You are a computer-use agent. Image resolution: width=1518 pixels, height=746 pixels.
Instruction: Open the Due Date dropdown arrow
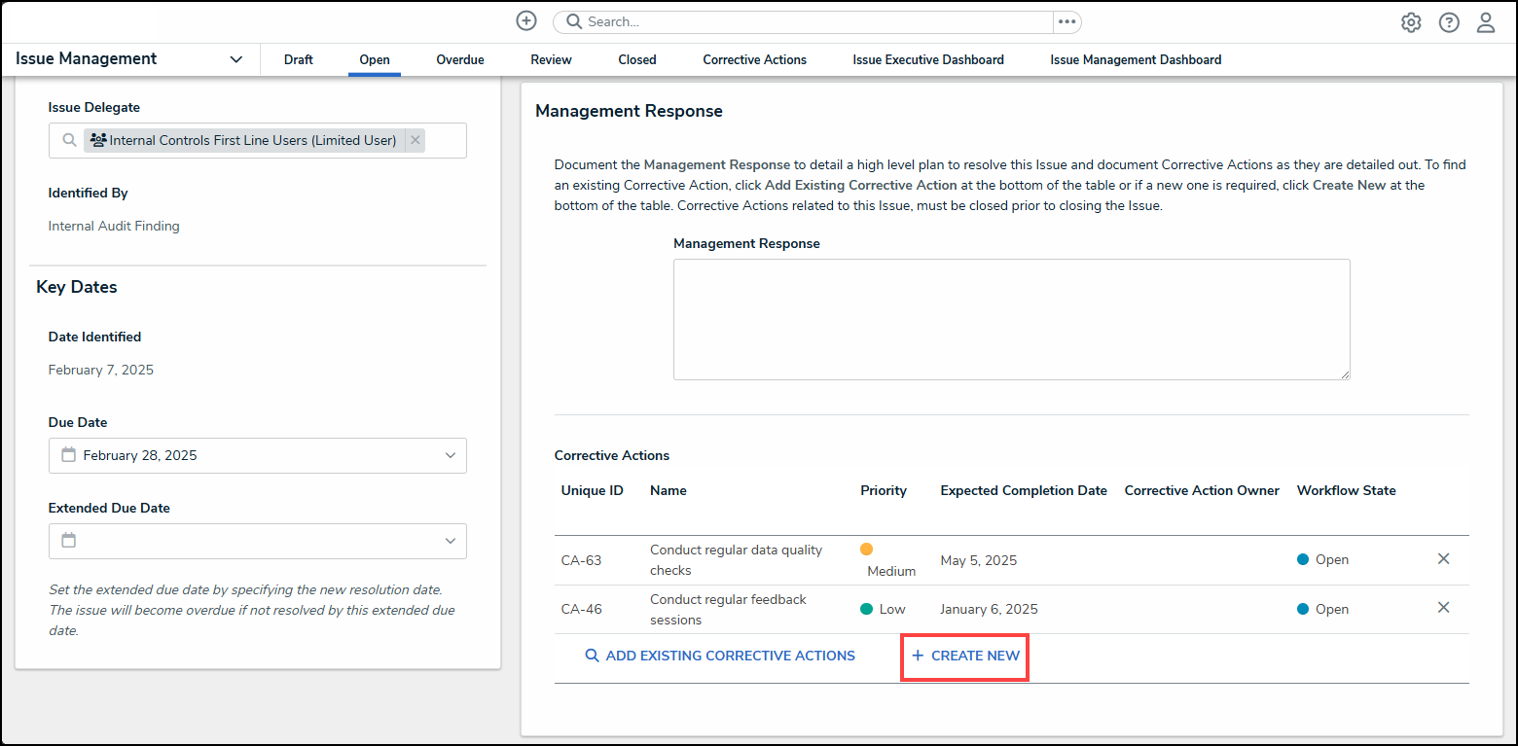pos(450,455)
